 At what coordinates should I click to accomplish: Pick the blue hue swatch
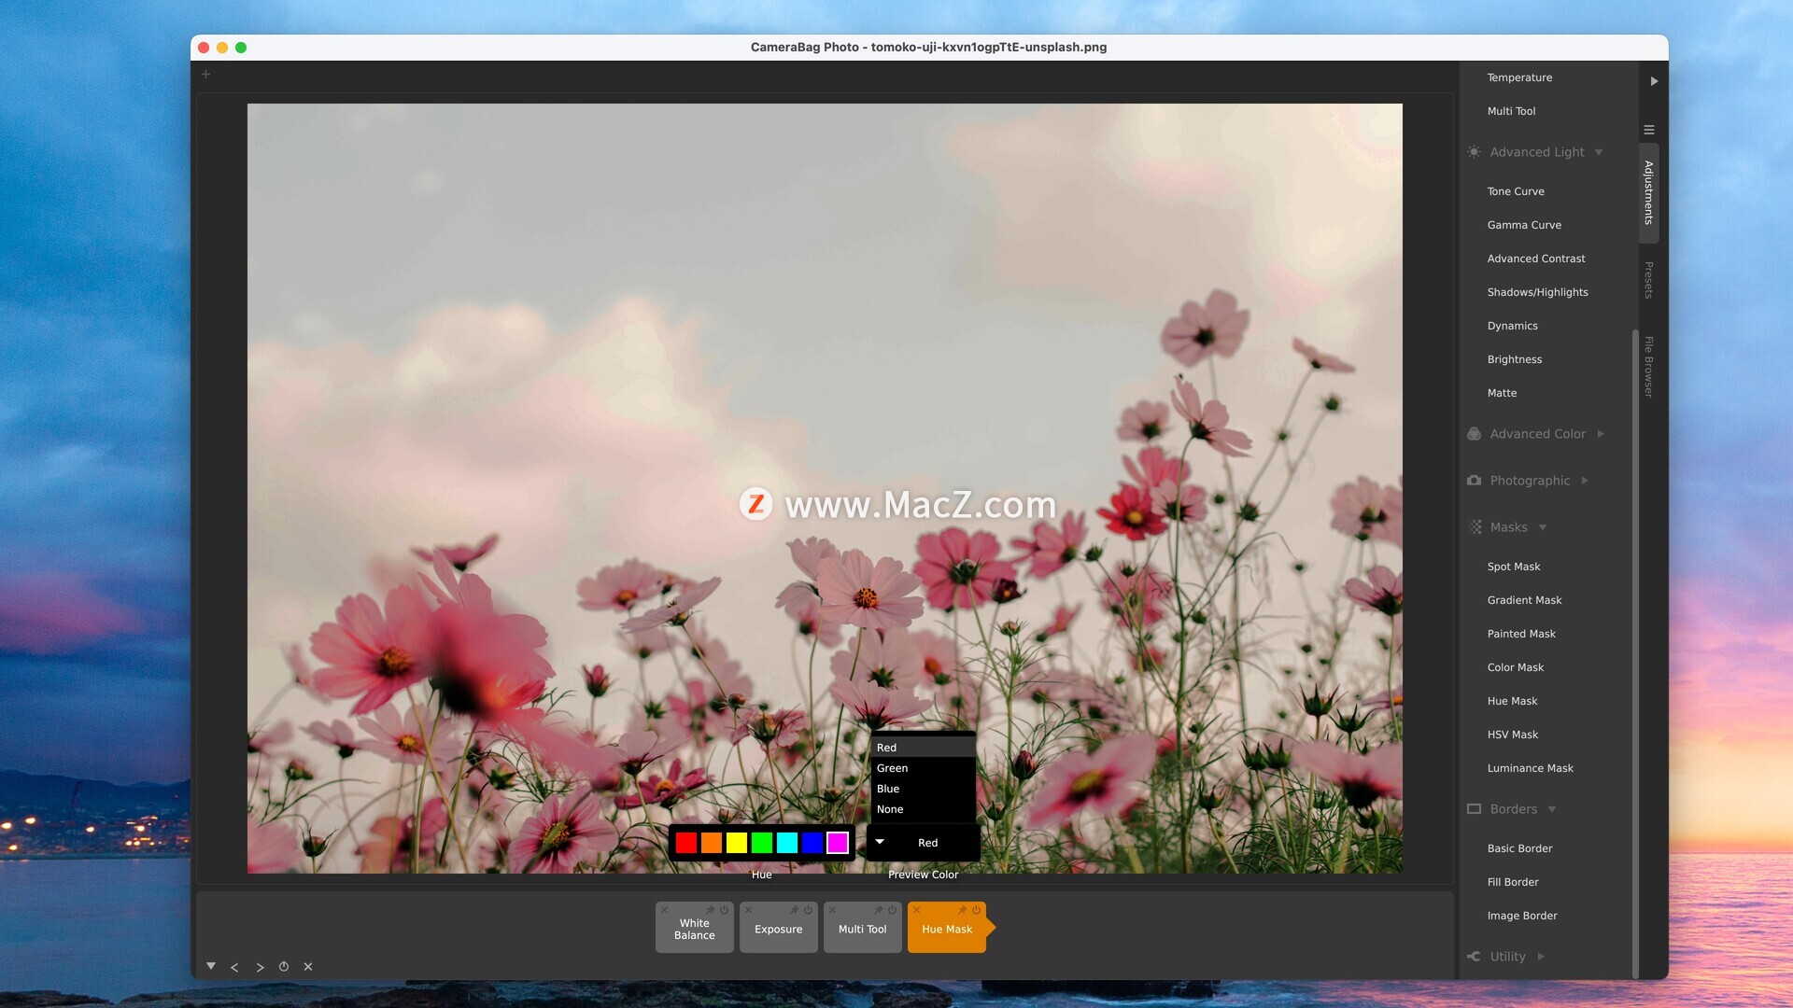(x=812, y=843)
